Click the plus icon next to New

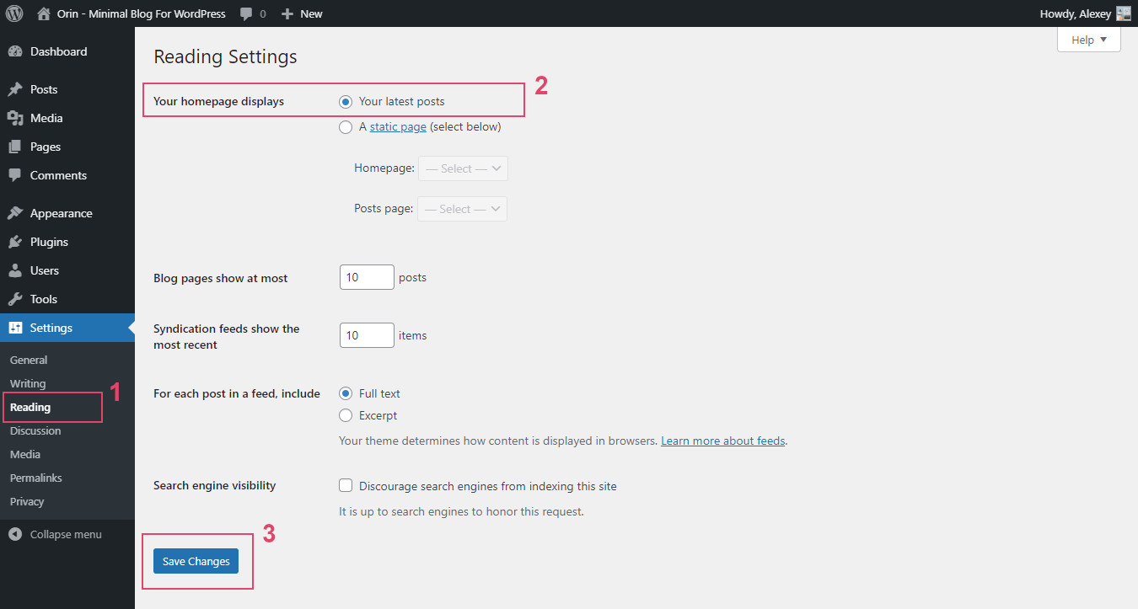[287, 14]
